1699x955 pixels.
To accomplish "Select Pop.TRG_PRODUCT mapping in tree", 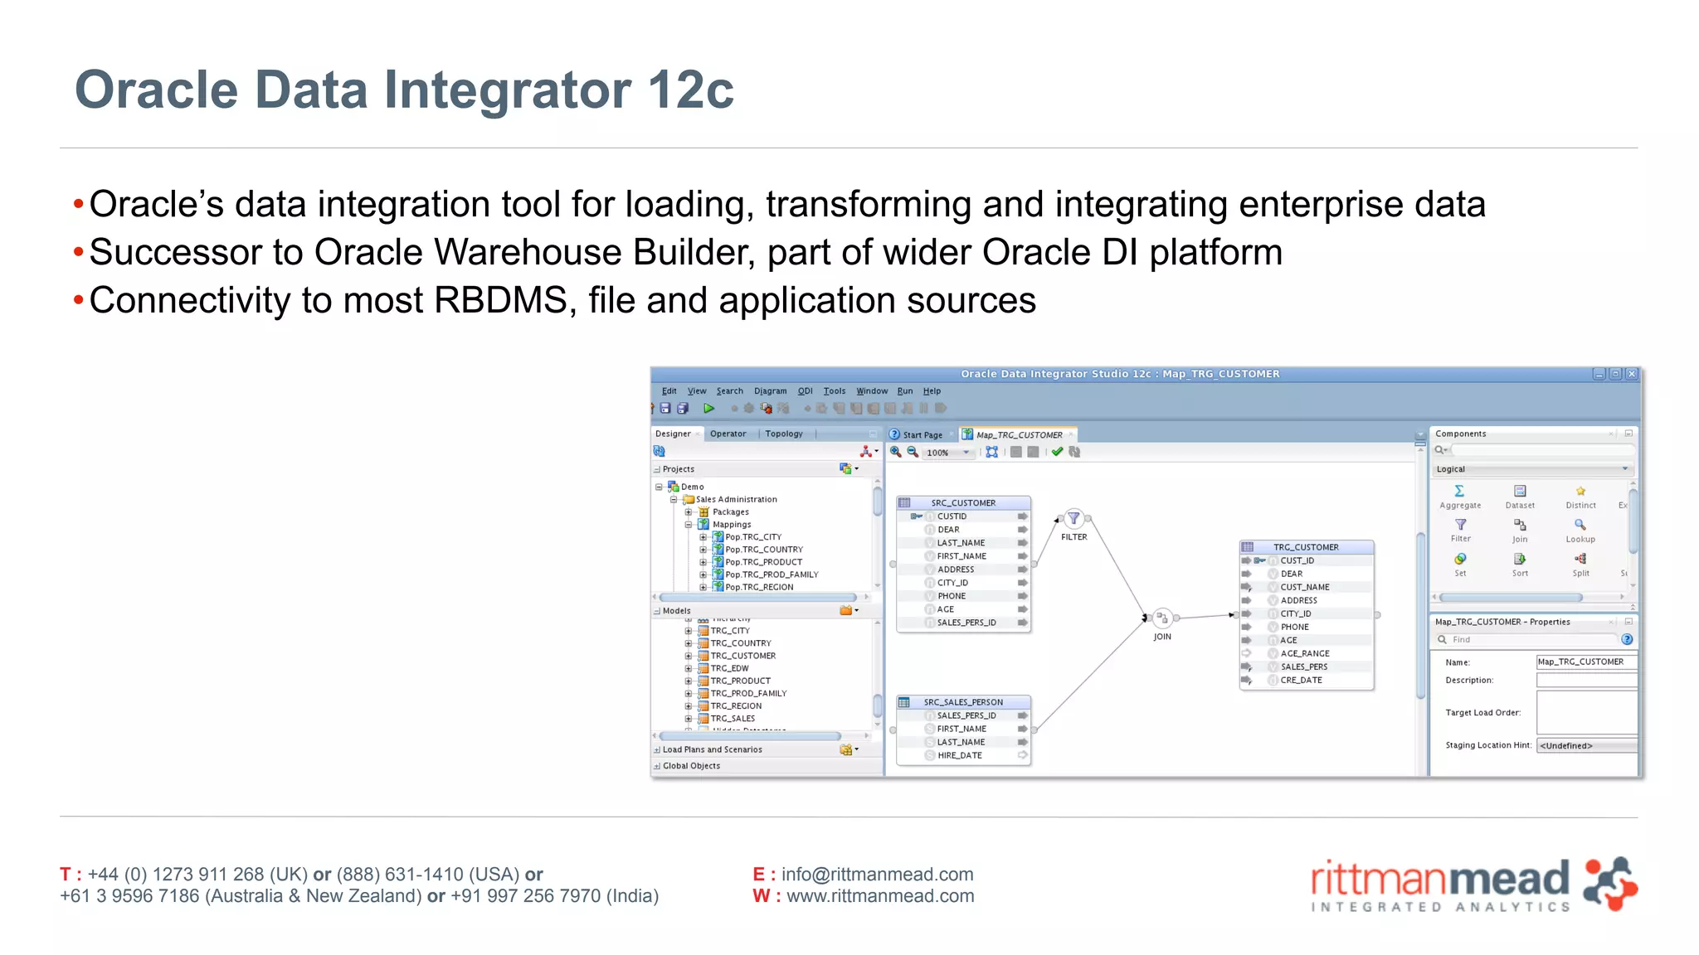I will point(763,562).
